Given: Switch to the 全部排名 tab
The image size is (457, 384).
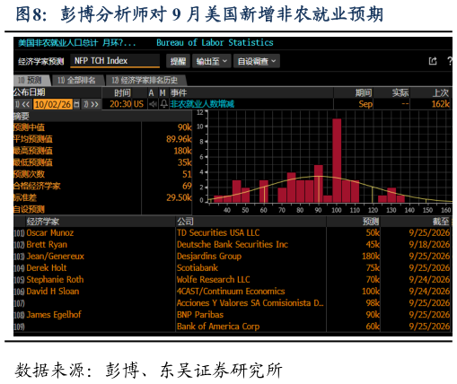Looking at the screenshot, I should click(x=77, y=80).
